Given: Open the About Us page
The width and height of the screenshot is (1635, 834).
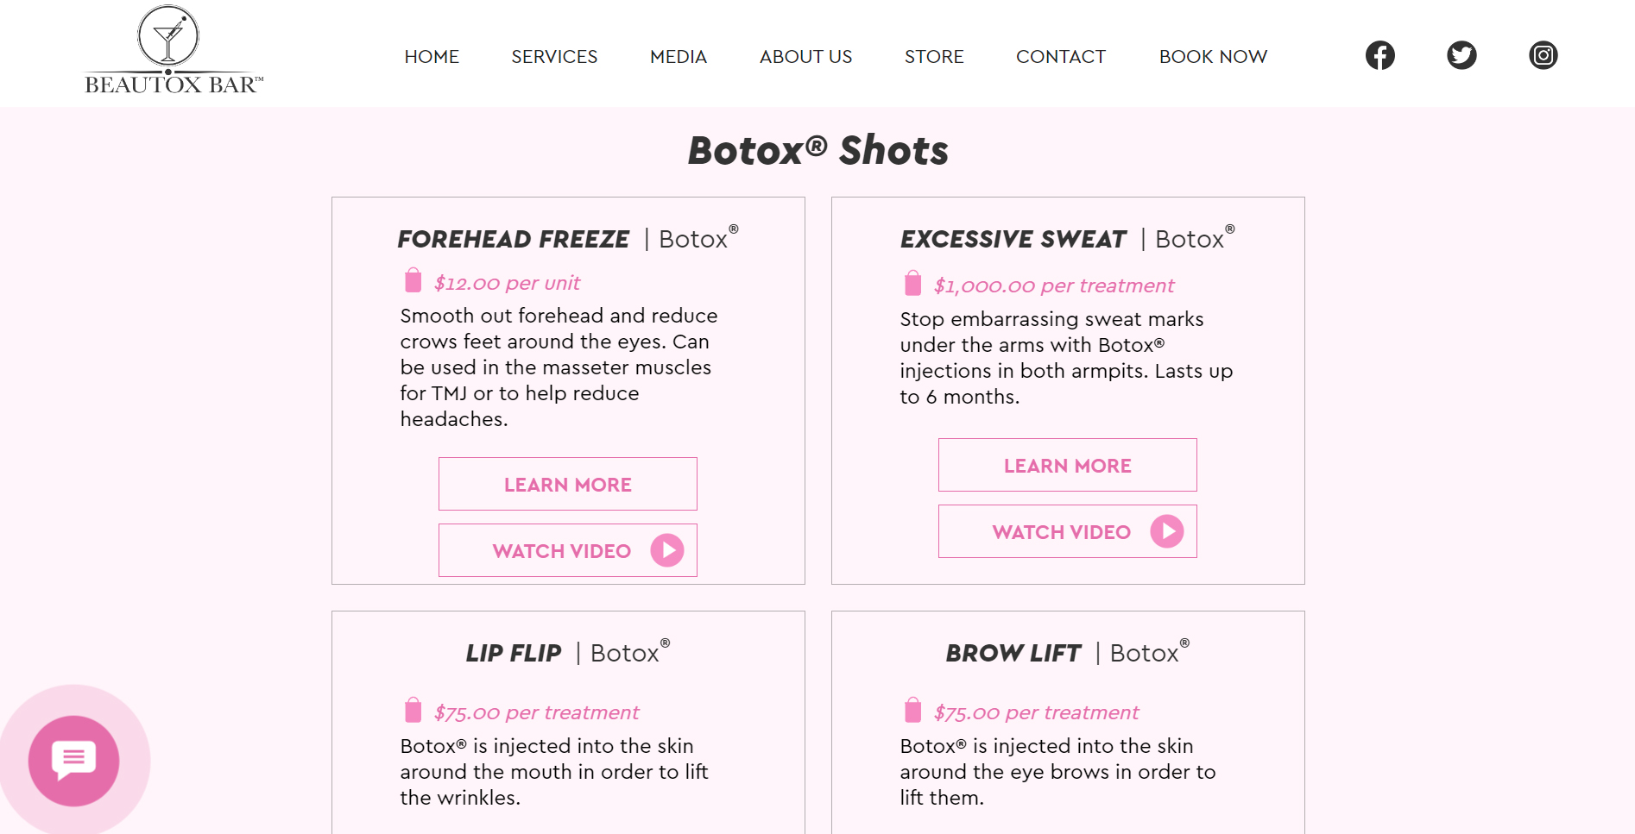Looking at the screenshot, I should click(805, 57).
